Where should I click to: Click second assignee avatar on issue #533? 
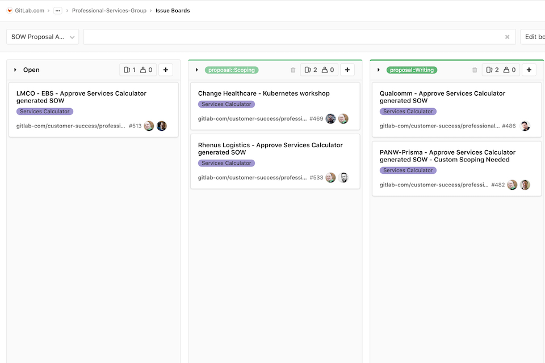click(343, 177)
